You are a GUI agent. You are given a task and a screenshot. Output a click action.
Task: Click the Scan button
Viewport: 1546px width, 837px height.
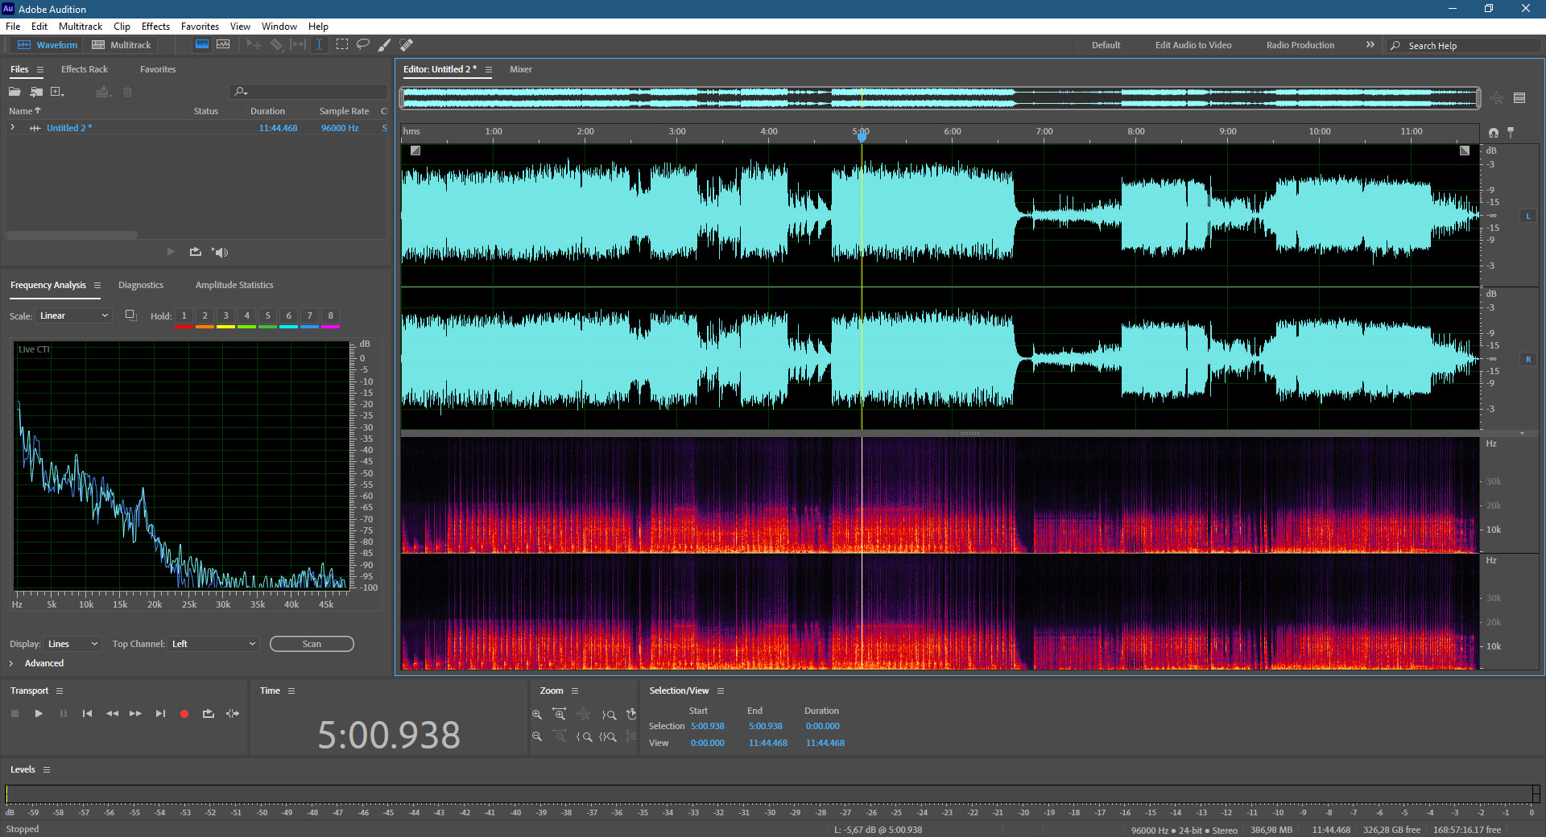click(312, 644)
